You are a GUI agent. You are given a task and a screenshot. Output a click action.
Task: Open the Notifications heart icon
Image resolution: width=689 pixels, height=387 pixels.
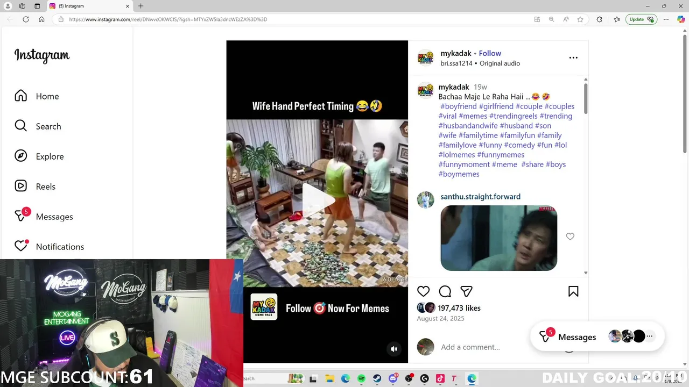point(21,246)
